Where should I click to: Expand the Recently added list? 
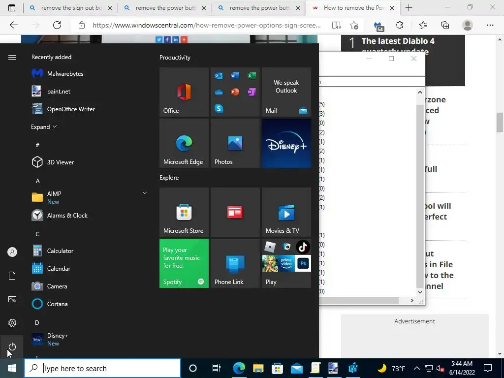[44, 126]
